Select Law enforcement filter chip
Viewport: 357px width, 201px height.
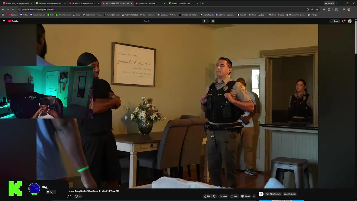[290, 194]
